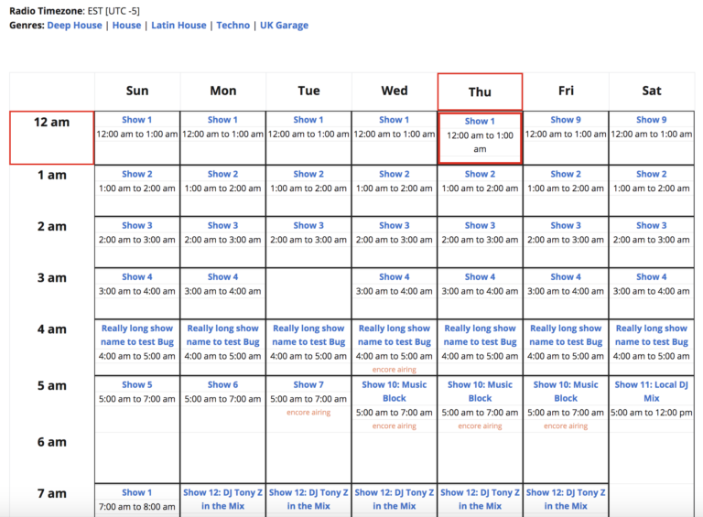Screen dimensions: 703x517
Task: Open Show 2 in the Sun column
Action: tap(137, 174)
